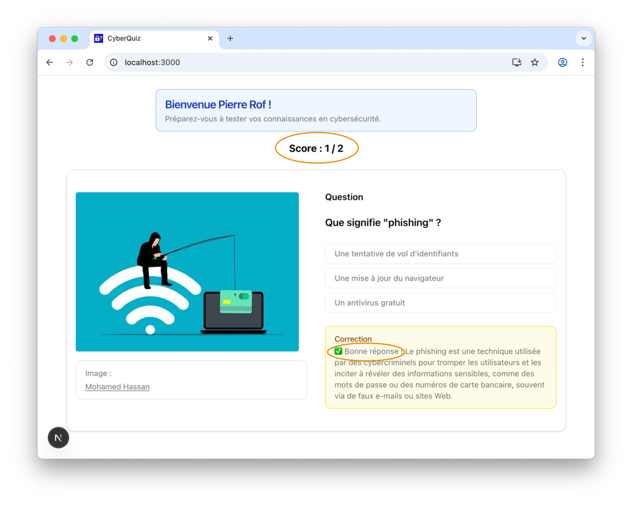
Task: Close the CyberQuiz tab
Action: point(210,38)
